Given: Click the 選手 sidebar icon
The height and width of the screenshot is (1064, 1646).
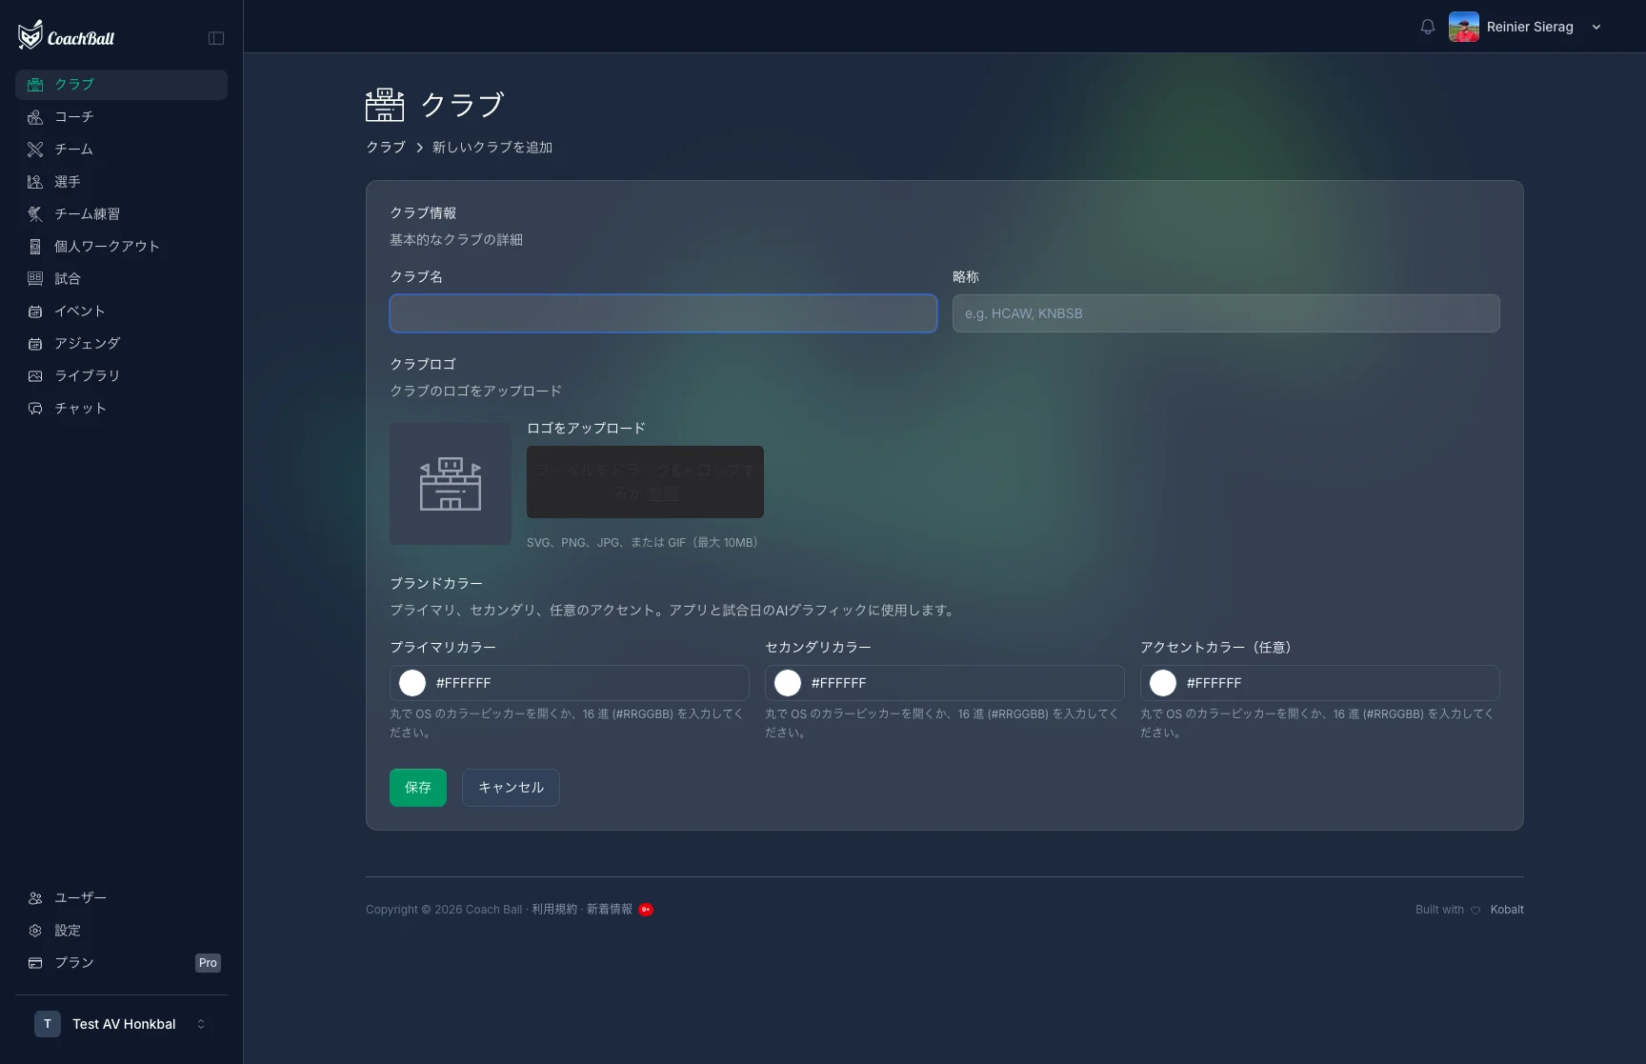Looking at the screenshot, I should [35, 181].
